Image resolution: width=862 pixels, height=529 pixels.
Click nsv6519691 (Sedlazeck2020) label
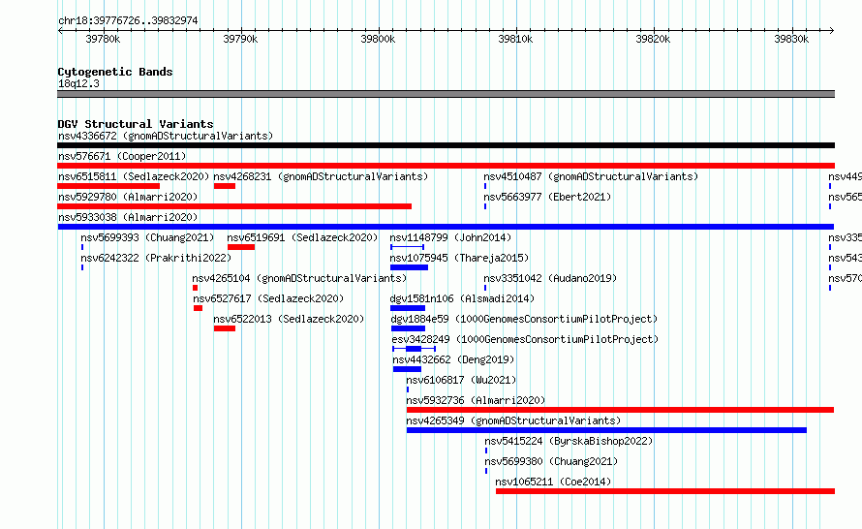coord(302,237)
